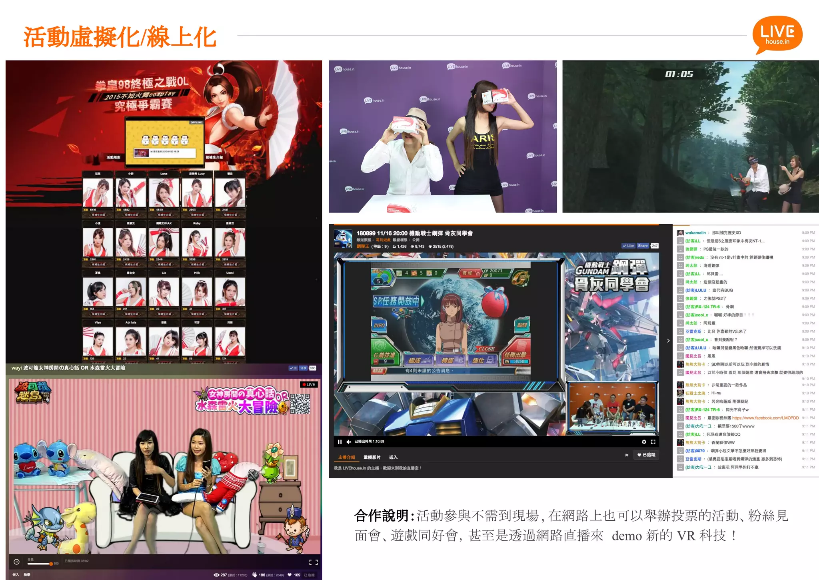Click INFO button in Gundam game
The width and height of the screenshot is (819, 580).
[379, 325]
